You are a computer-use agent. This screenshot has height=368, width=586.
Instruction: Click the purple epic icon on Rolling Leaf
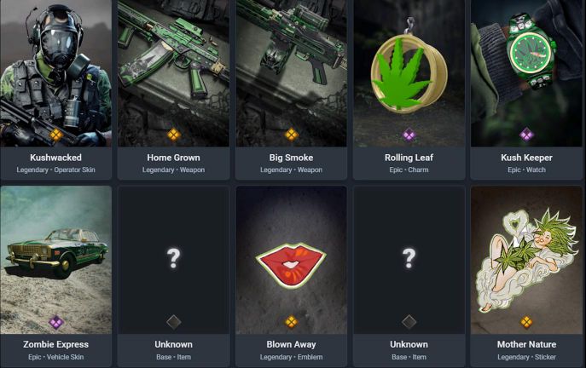point(409,135)
